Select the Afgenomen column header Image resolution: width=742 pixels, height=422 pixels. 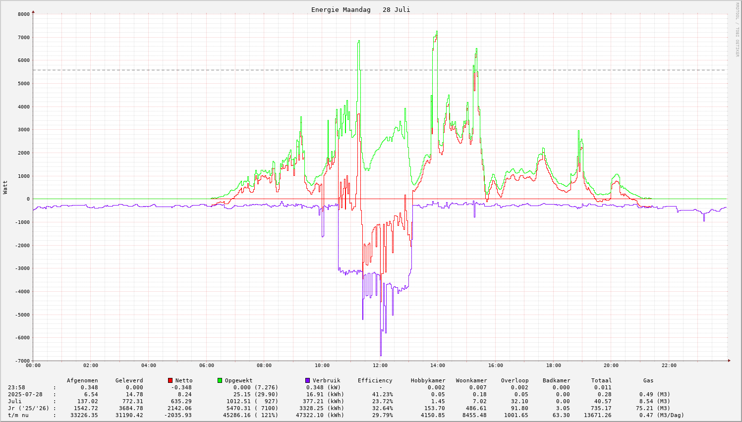point(82,380)
